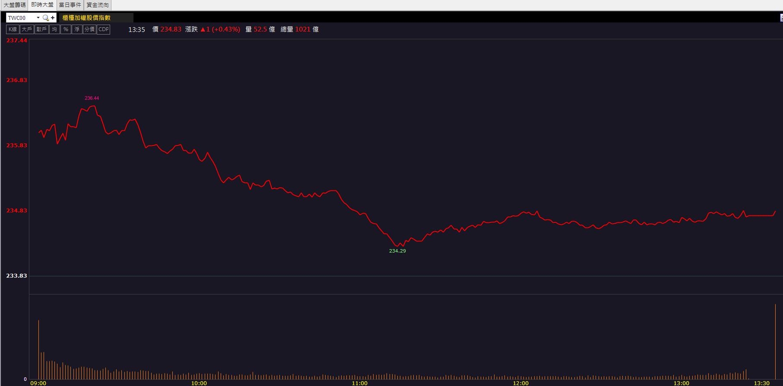
Task: Click the 12:00 time axis label
Action: (520, 383)
